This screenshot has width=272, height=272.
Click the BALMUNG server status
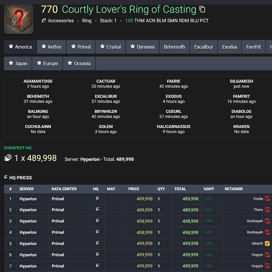tap(38, 114)
